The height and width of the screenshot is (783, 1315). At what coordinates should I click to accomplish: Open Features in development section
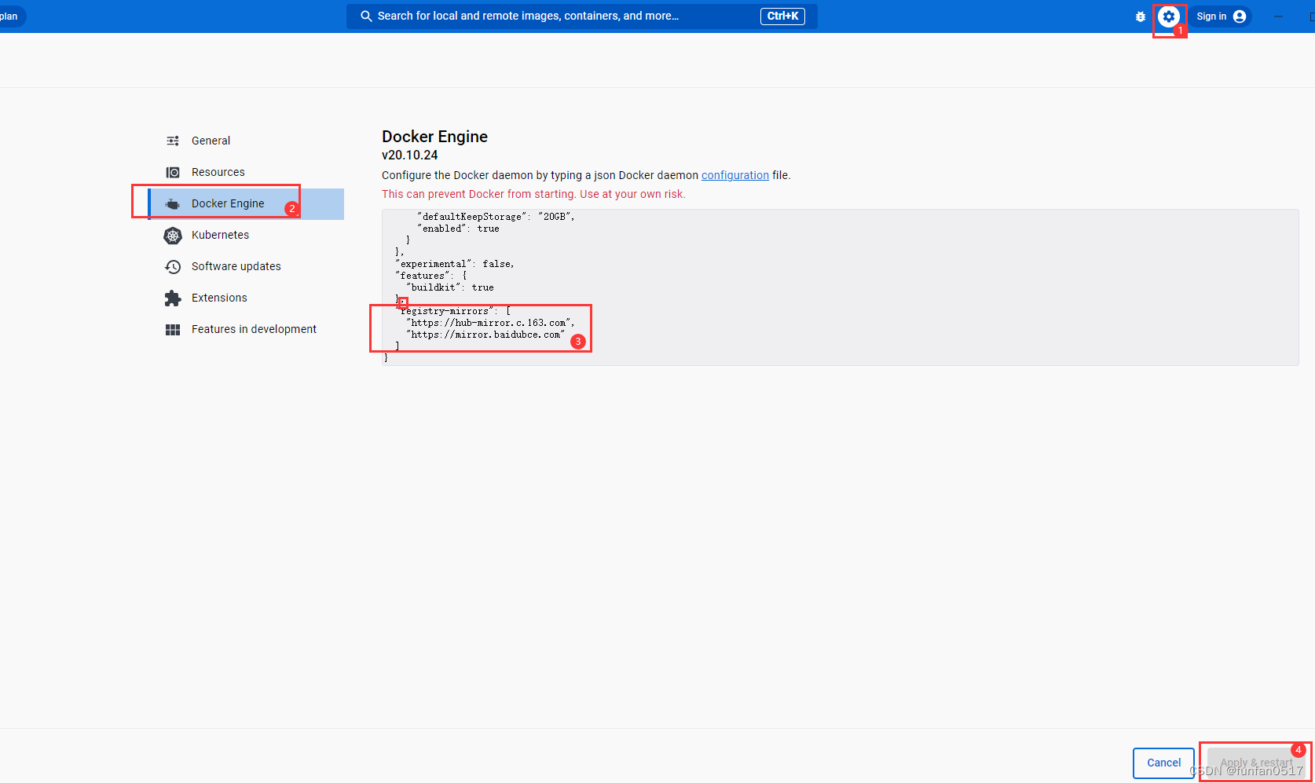tap(246, 329)
